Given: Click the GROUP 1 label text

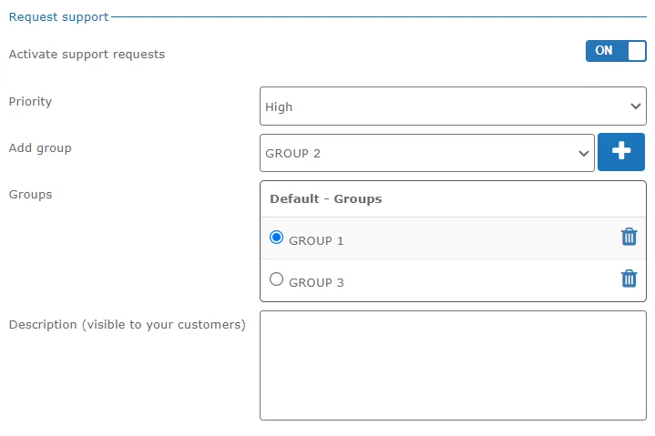Looking at the screenshot, I should pos(316,240).
